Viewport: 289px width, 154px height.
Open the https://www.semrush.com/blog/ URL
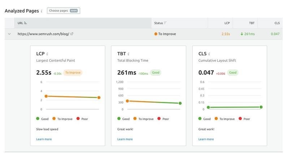(x=43, y=34)
